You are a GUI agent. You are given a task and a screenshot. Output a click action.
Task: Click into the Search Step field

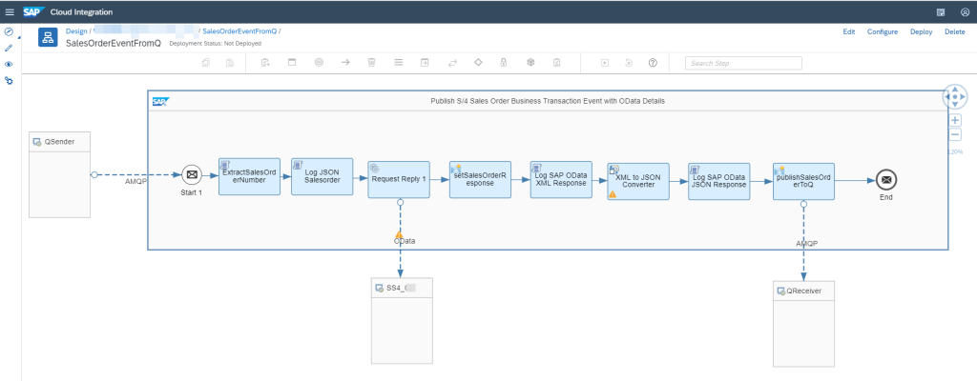[x=743, y=63]
